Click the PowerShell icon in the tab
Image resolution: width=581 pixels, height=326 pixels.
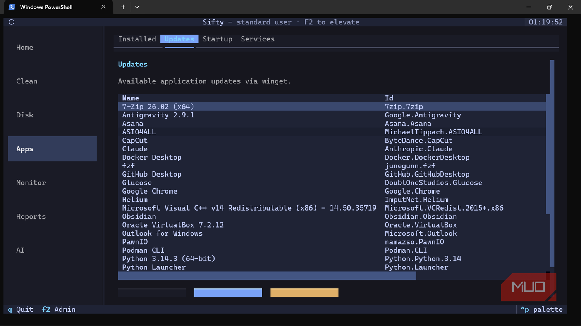12,7
